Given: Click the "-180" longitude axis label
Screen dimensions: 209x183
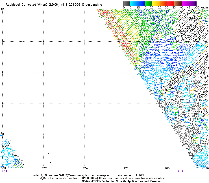Looking at the screenshot, I should pos(3,168).
